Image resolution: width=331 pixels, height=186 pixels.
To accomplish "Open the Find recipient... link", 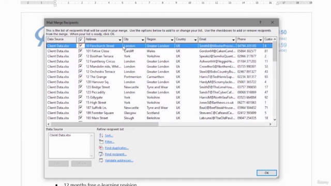I will point(116,154).
